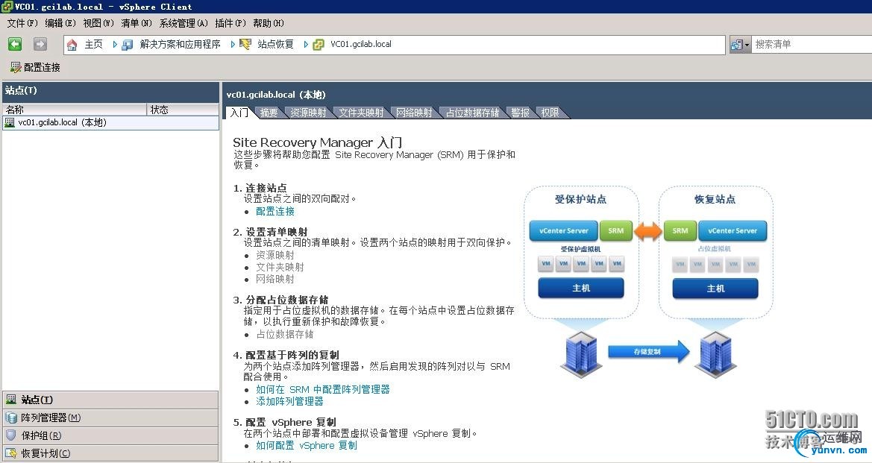
Task: Click the 状态 column header
Action: (x=183, y=110)
